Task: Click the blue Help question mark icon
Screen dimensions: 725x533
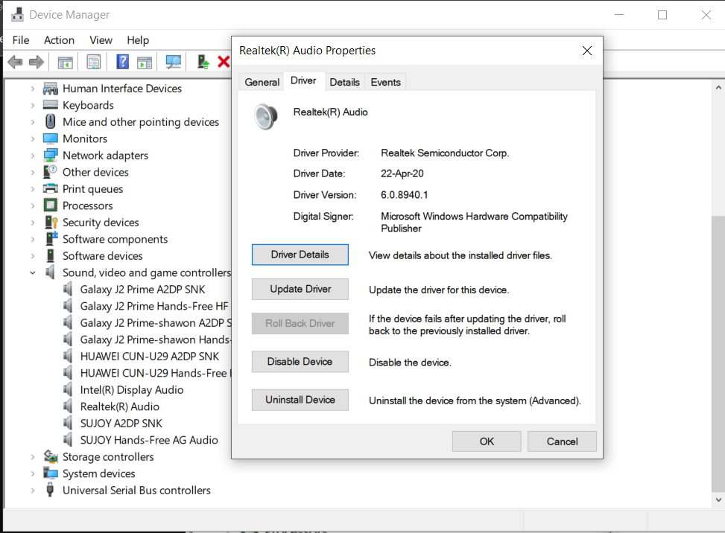Action: point(122,62)
